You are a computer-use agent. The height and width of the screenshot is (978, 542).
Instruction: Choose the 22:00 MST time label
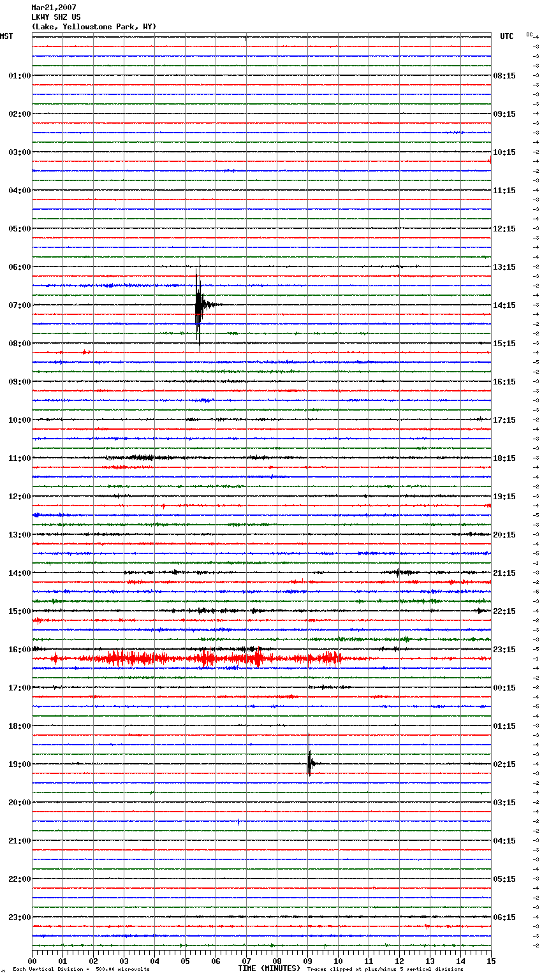(x=20, y=879)
